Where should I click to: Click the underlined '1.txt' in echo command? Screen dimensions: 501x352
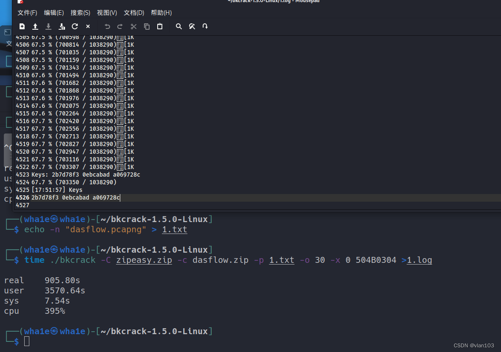(175, 229)
